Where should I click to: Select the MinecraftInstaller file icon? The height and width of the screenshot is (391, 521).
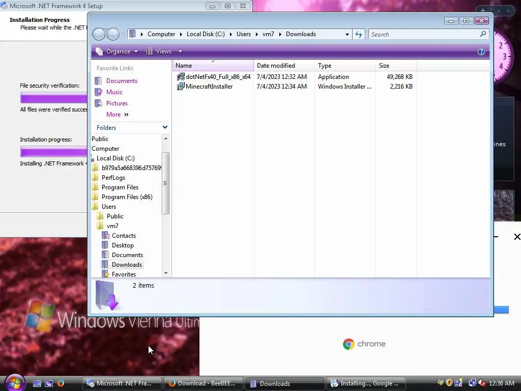181,87
